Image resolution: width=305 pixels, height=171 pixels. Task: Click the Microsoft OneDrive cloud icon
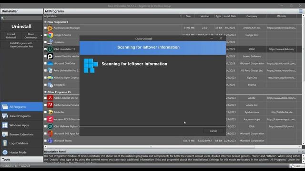(x=50, y=63)
